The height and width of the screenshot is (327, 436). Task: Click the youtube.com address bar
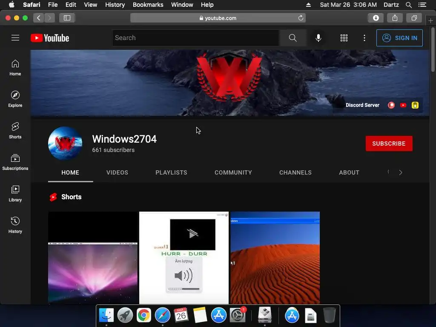point(218,18)
